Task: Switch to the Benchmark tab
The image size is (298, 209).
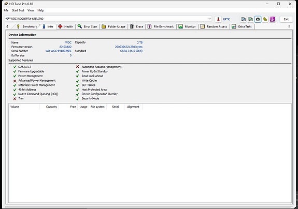Action: click(x=26, y=26)
